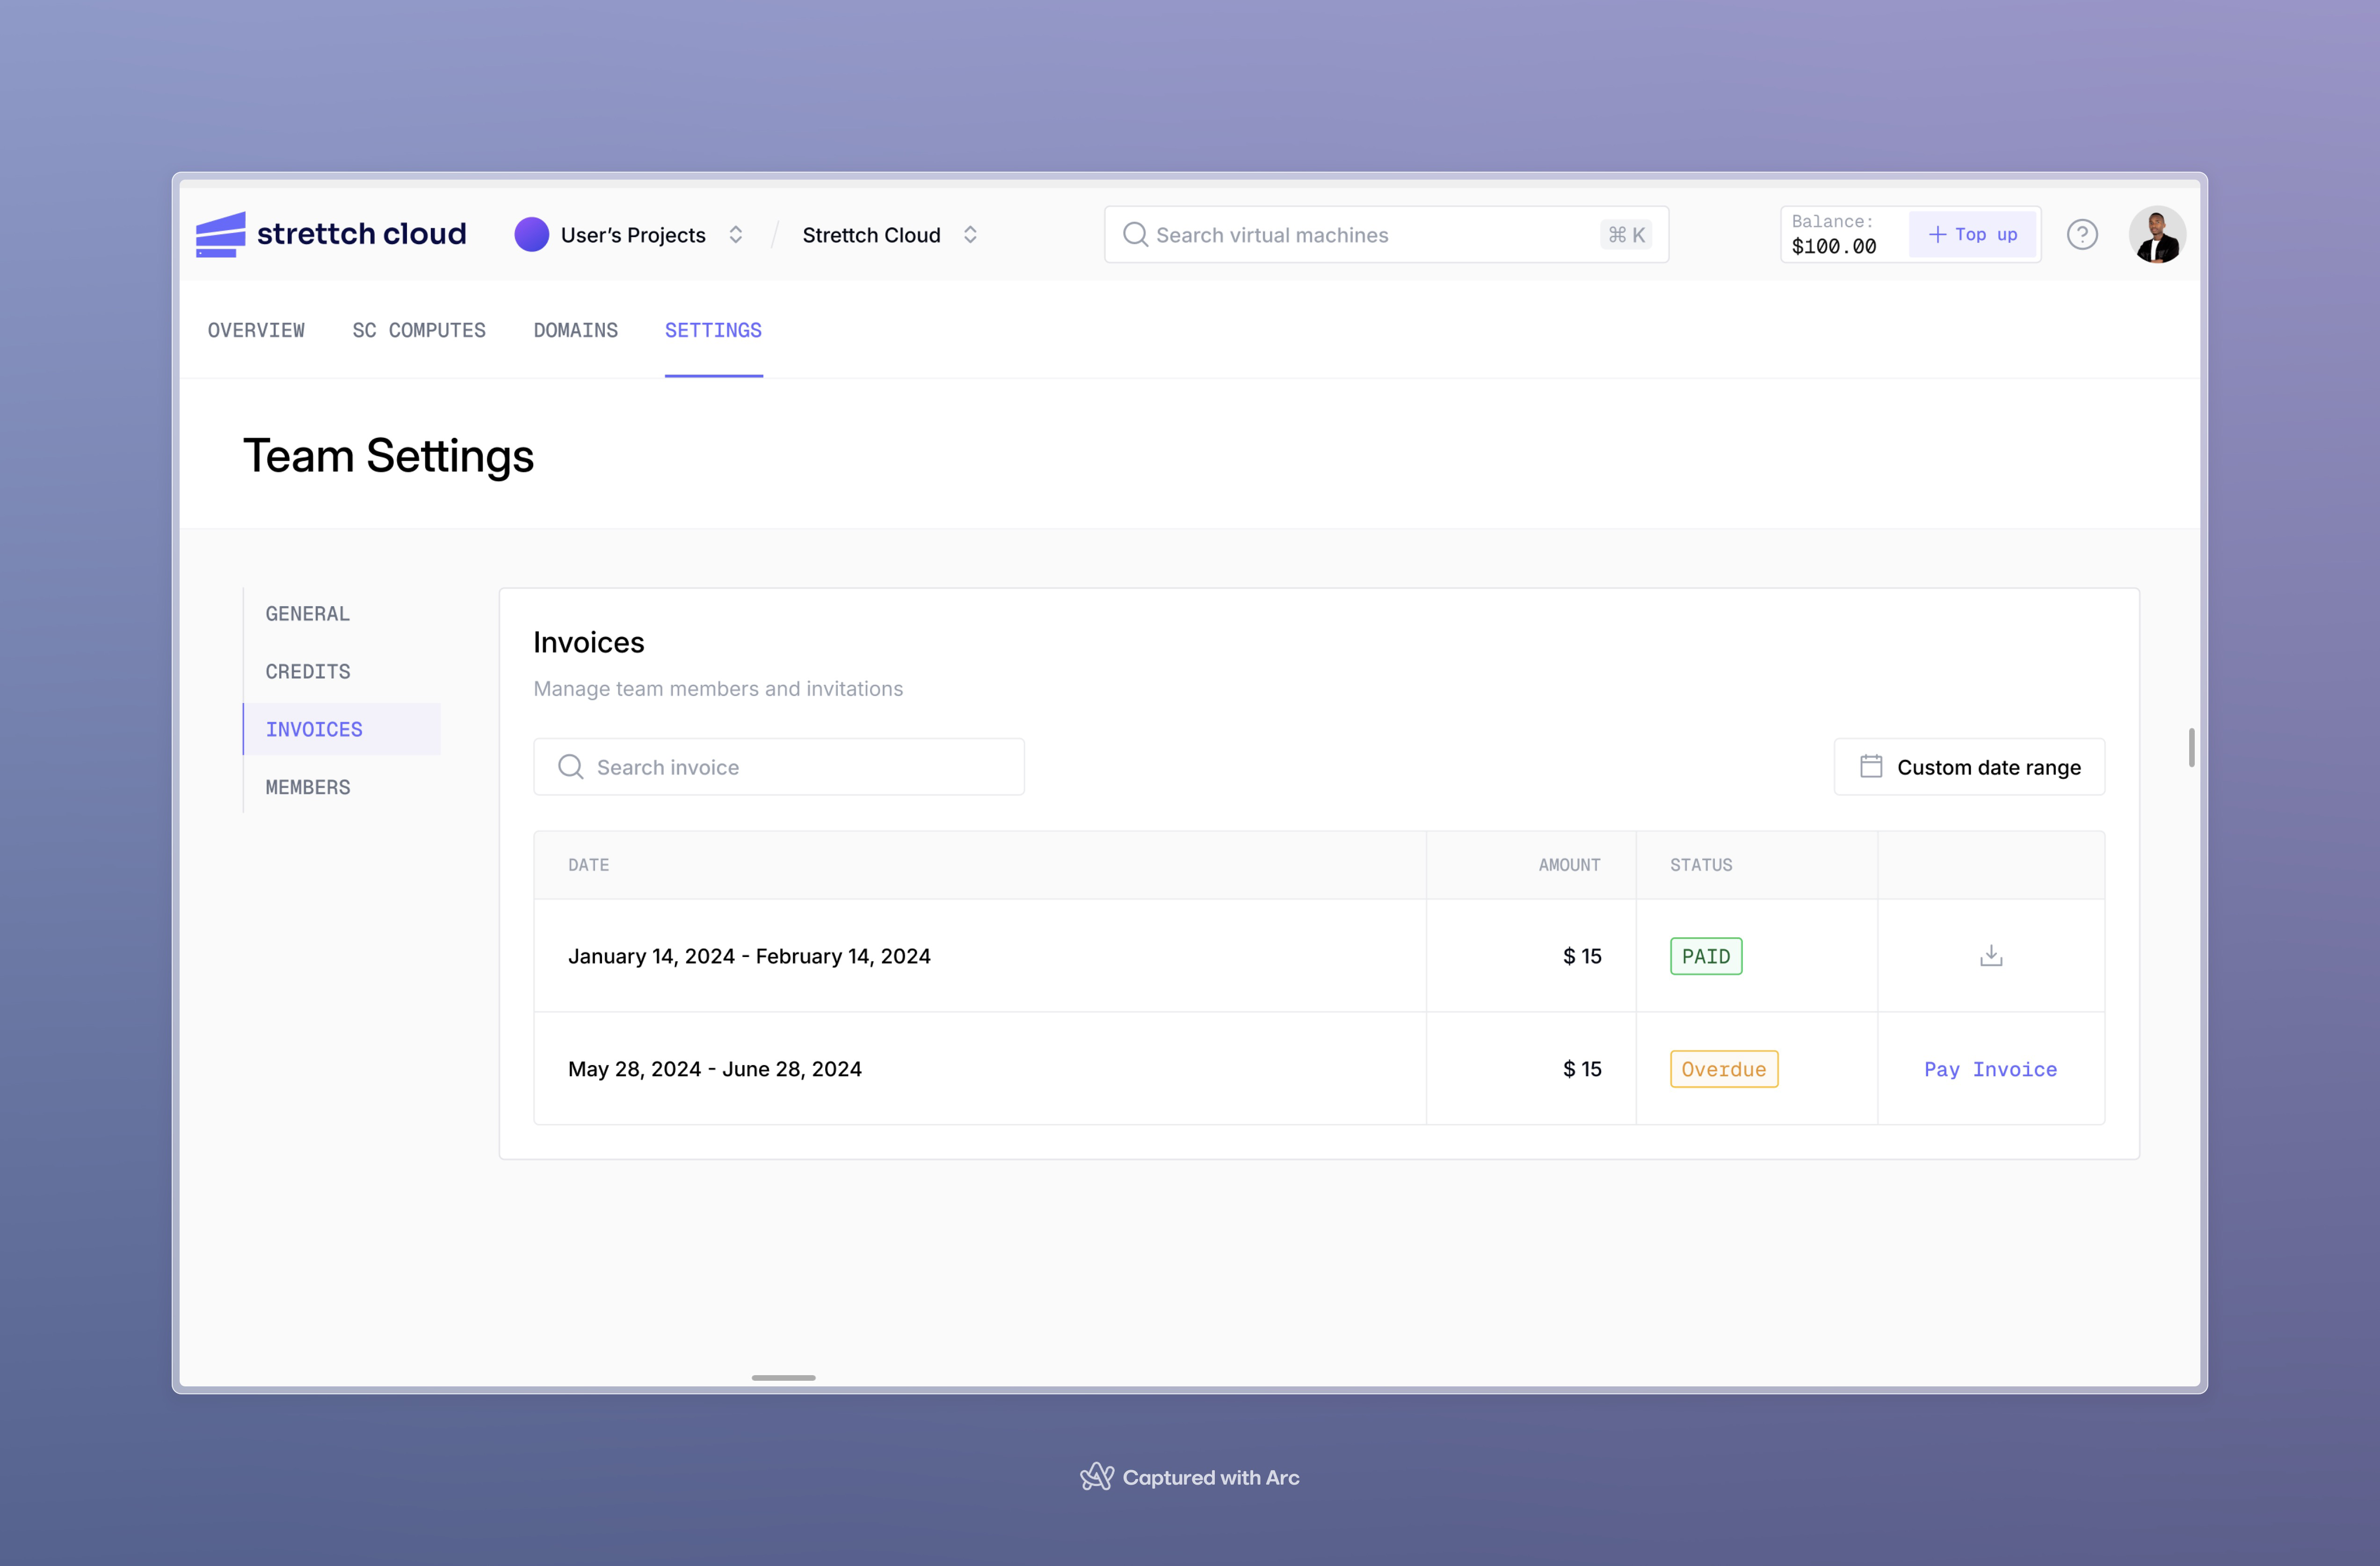This screenshot has width=2380, height=1566.
Task: Click the purple User's Projects circle icon
Action: (531, 235)
